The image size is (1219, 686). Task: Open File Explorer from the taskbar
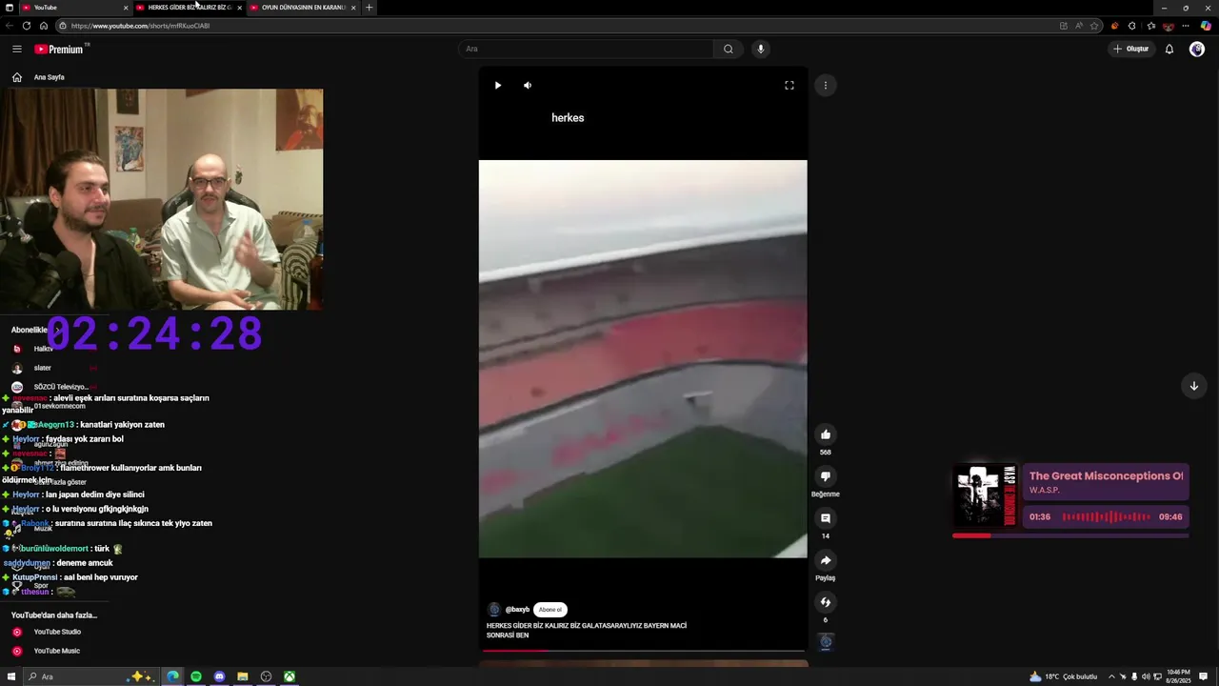243,676
